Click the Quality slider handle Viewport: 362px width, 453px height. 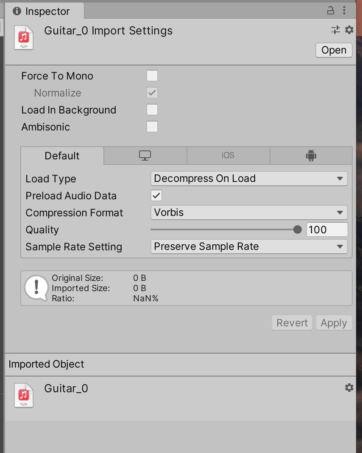click(298, 230)
